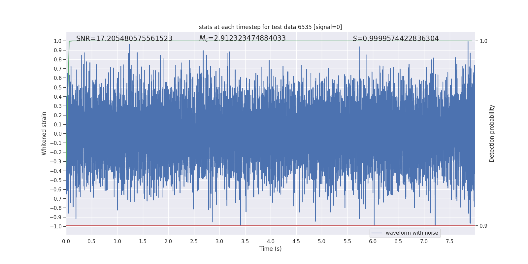Viewport: 528px width, 264px height.
Task: Click the 6.5 tick label on time axis
Action: click(x=398, y=242)
